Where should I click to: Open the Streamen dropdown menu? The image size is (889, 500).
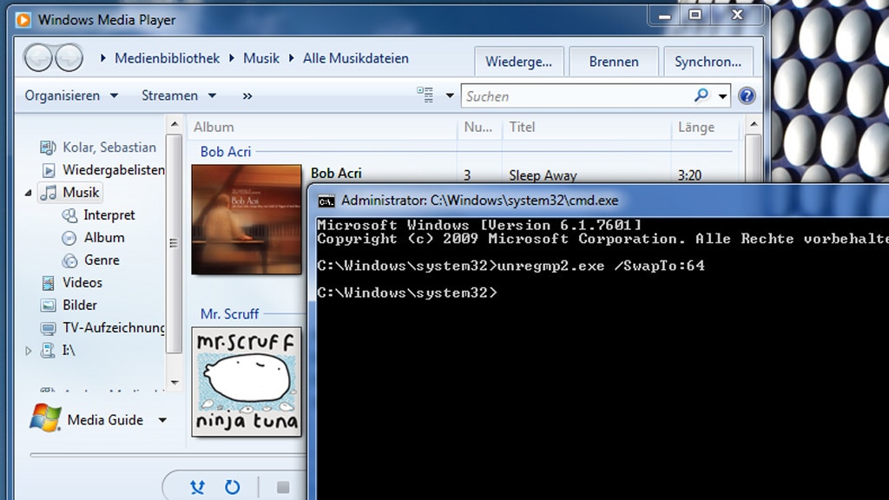179,95
